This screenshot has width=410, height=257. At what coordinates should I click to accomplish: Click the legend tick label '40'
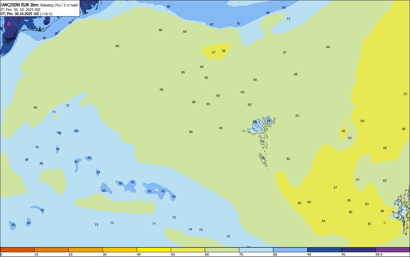[139, 254]
